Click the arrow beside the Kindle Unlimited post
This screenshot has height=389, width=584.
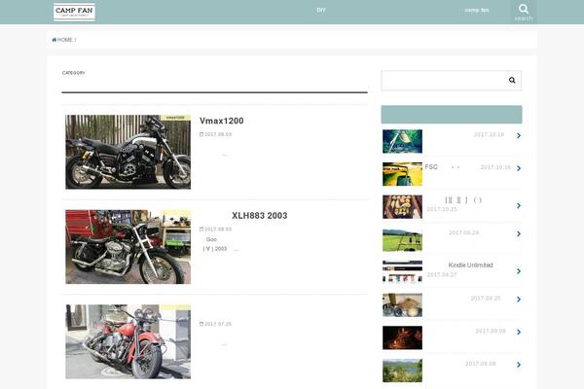click(x=519, y=271)
